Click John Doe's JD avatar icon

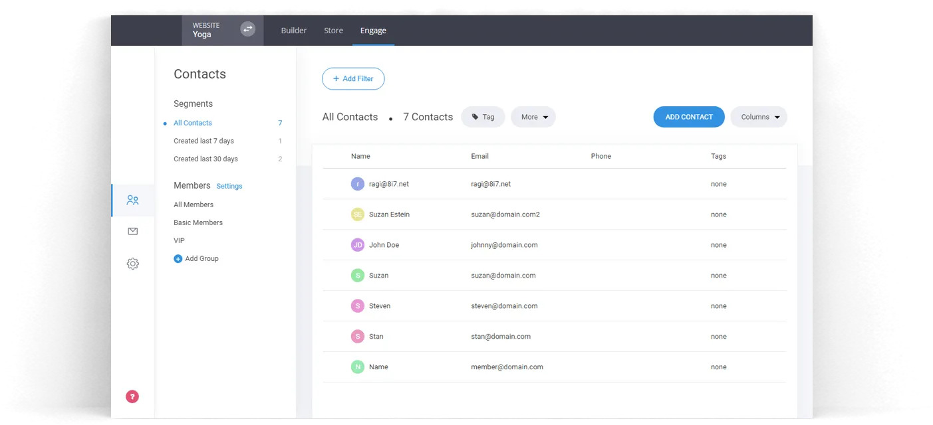pos(358,245)
